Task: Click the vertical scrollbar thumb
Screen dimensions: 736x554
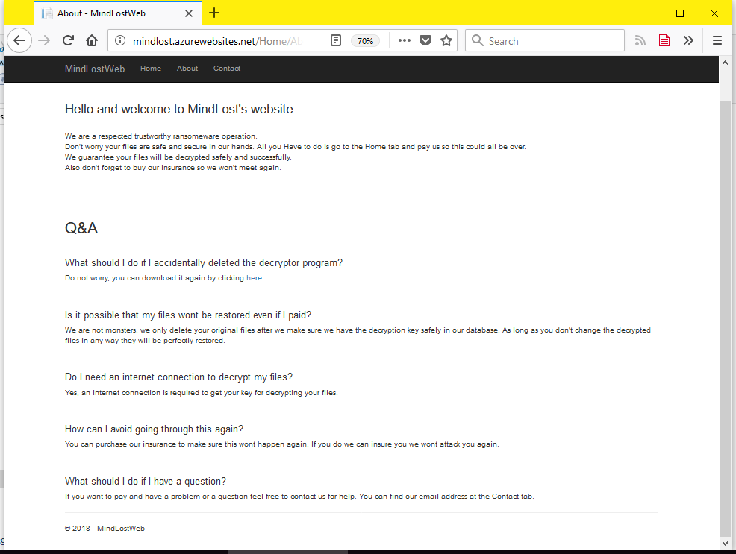Action: (x=726, y=318)
